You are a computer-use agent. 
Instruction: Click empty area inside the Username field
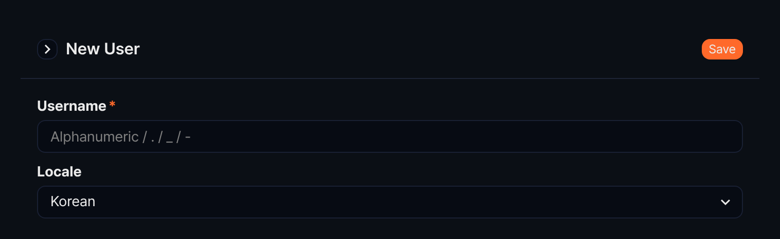click(463, 136)
